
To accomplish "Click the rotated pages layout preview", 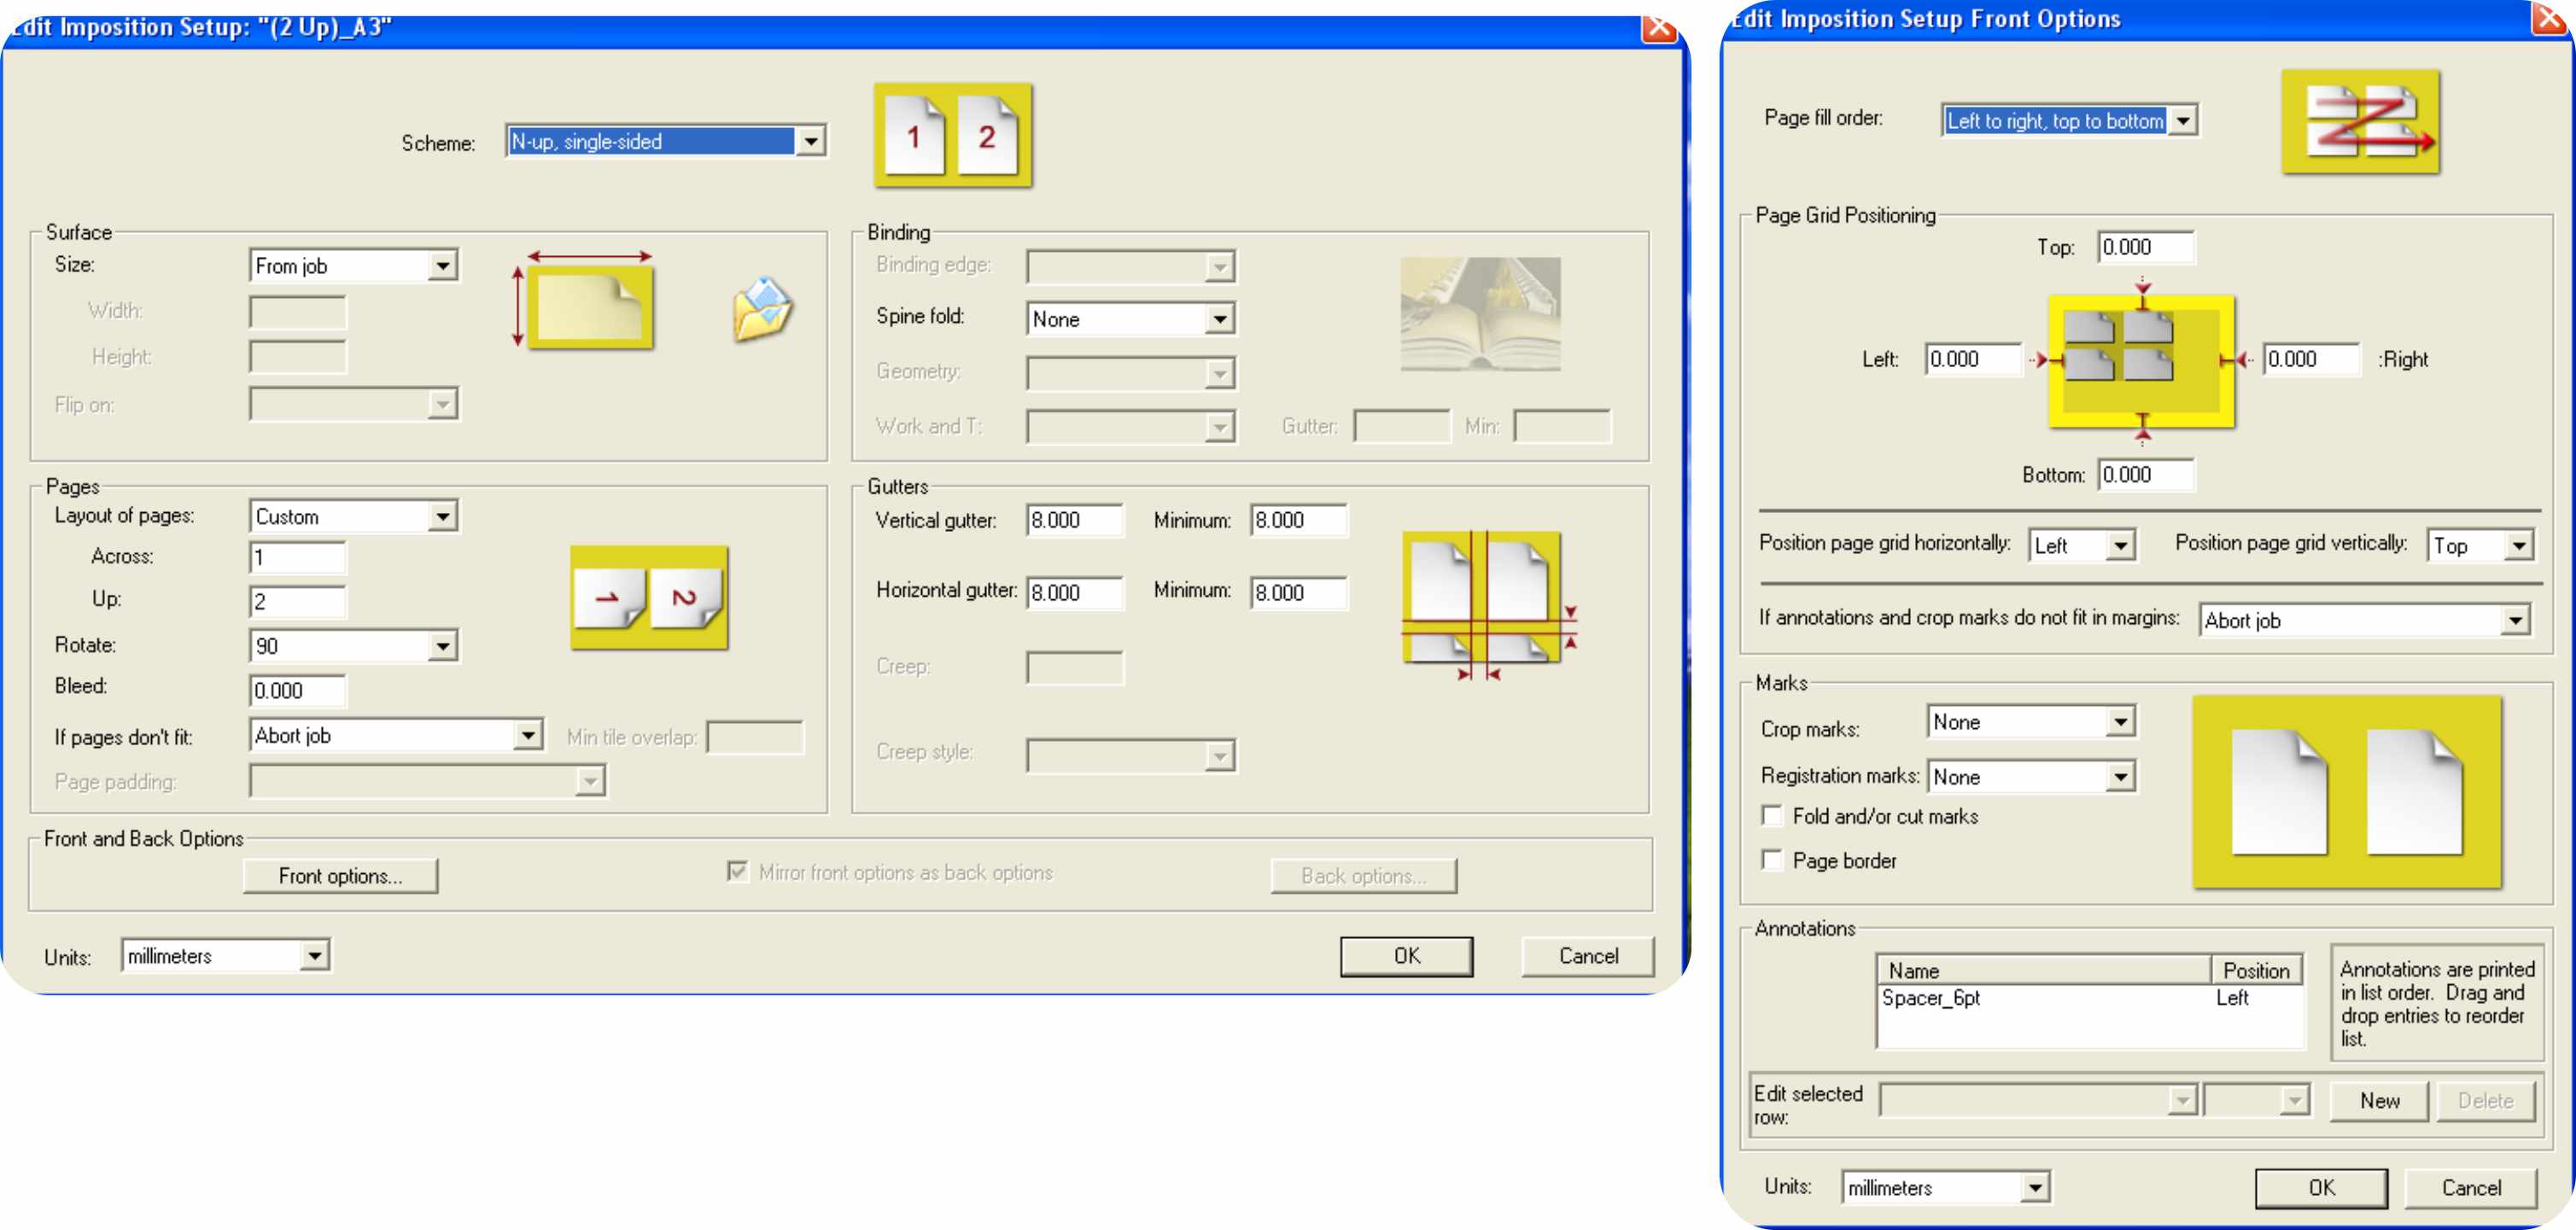I will tap(649, 597).
